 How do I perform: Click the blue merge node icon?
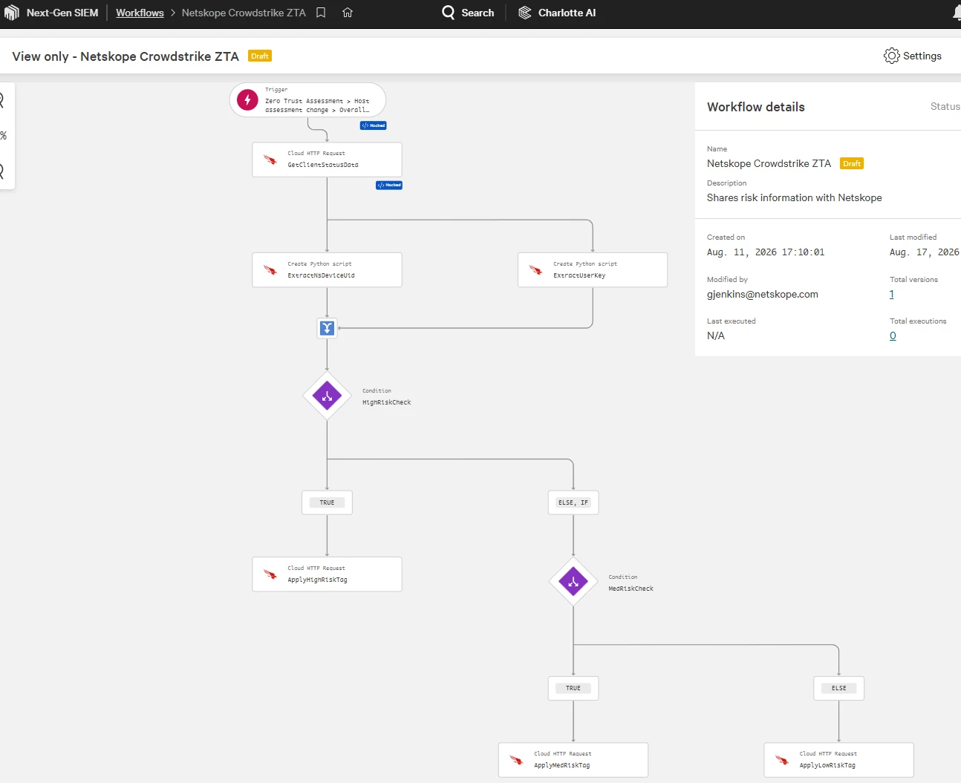coord(327,328)
